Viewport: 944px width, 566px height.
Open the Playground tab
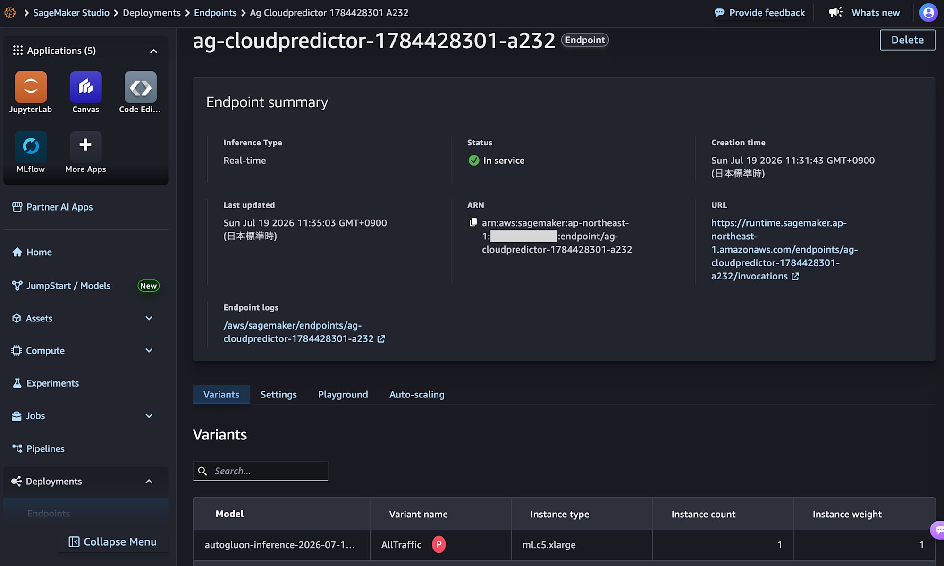point(343,394)
